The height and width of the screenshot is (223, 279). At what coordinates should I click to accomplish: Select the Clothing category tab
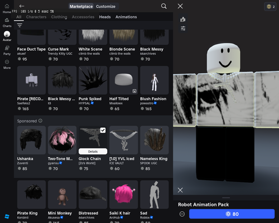59,17
